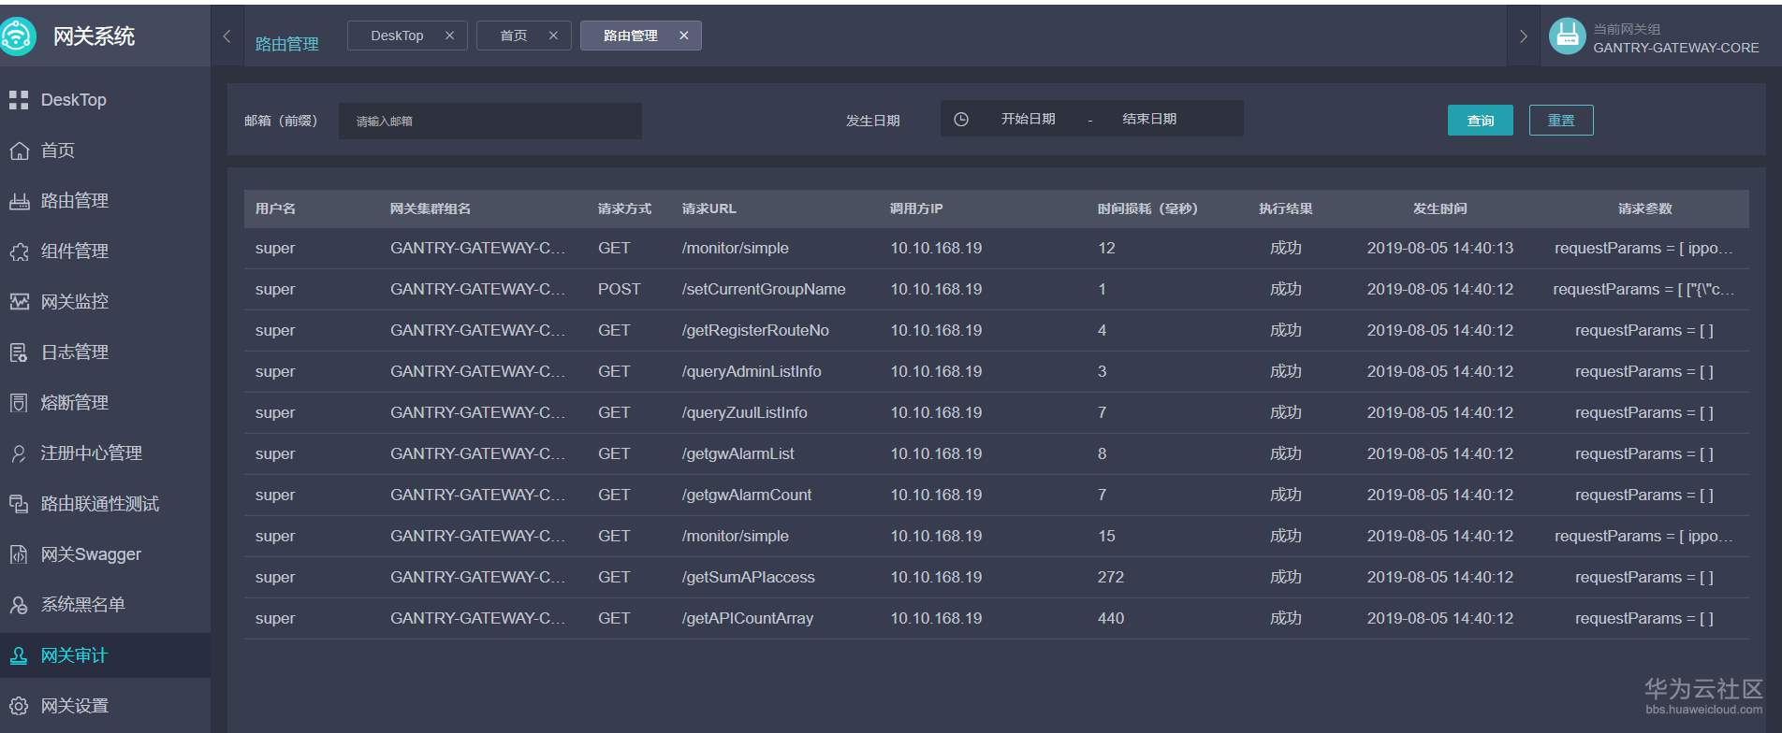Focus the 邮箱 prefix input field

(490, 121)
